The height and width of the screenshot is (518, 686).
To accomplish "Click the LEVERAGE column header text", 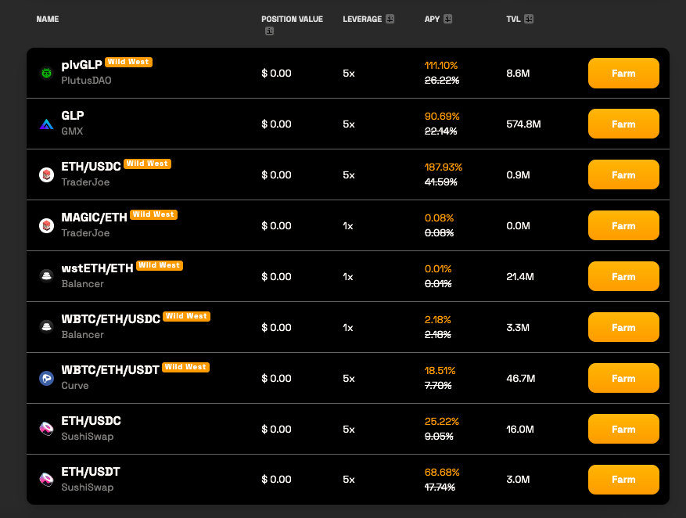I will 362,19.
